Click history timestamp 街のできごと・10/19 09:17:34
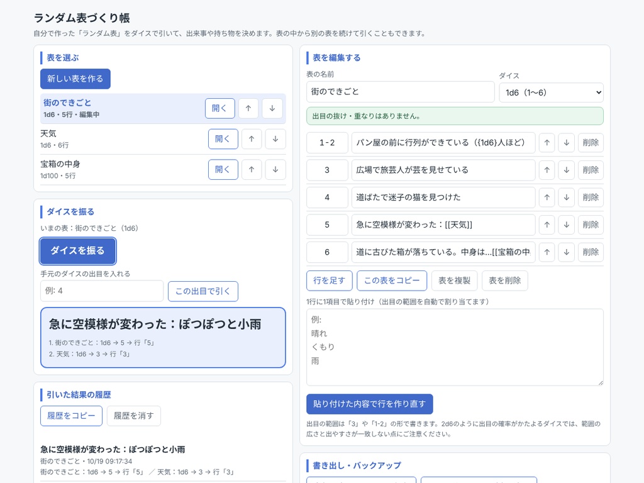644x483 pixels. pos(86,461)
